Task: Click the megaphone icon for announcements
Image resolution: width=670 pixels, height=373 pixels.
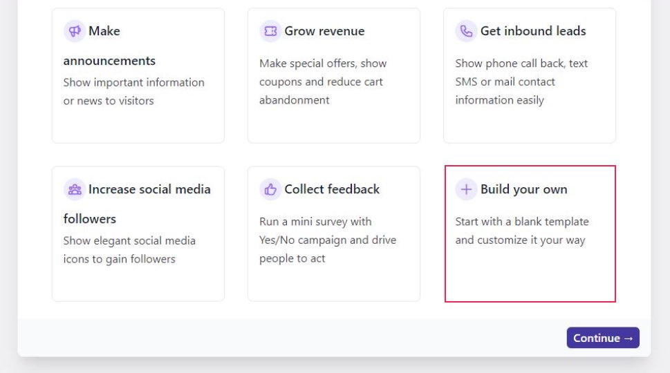Action: coord(75,31)
